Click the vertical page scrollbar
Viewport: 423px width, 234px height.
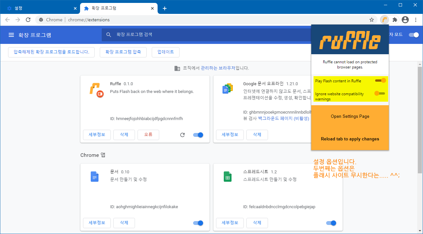coord(420,119)
